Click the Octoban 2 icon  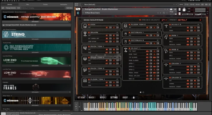coord(125,42)
